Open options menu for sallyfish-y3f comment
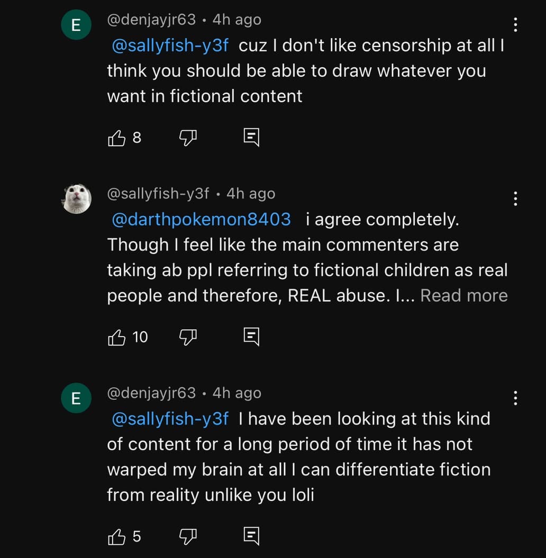Viewport: 546px width, 558px height. pyautogui.click(x=515, y=199)
